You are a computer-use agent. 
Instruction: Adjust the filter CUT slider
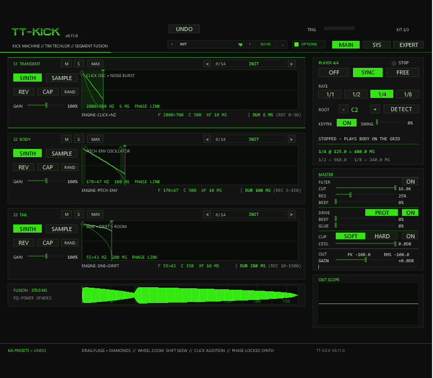coord(366,188)
